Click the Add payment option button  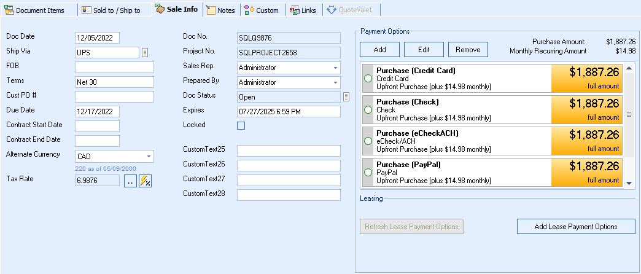coord(379,49)
